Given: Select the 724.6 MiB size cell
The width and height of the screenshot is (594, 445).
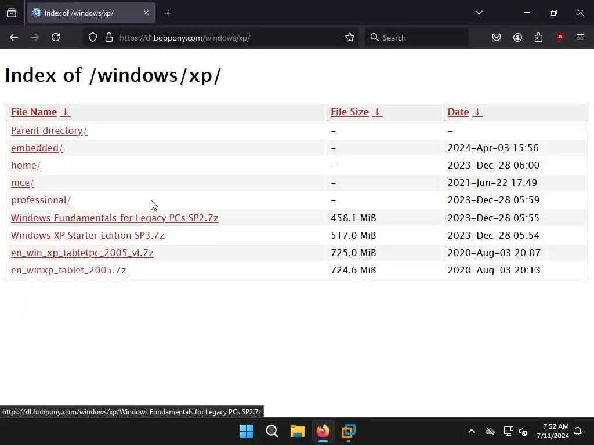Looking at the screenshot, I should coord(353,270).
